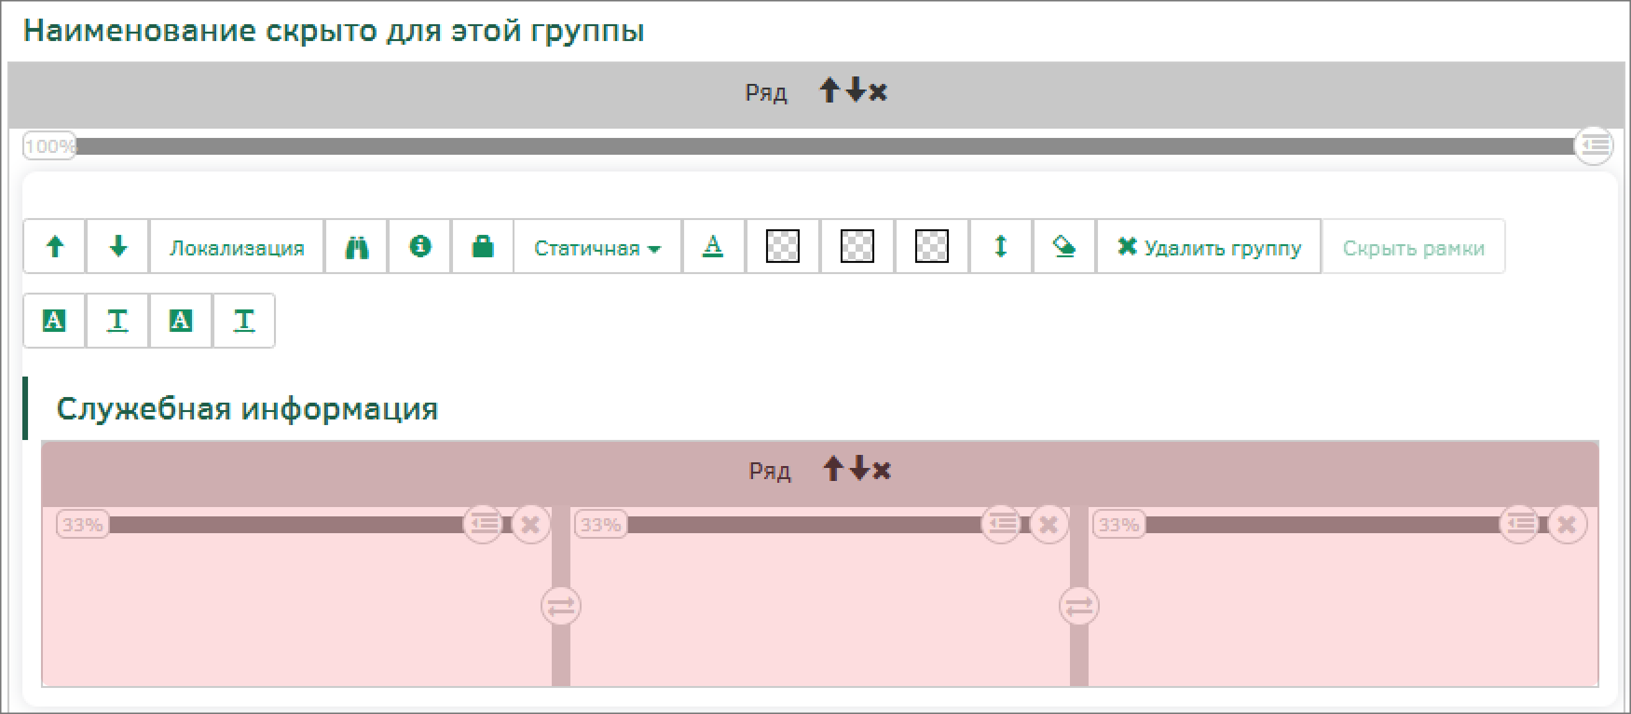1631x714 pixels.
Task: Click the underlined A text color icon
Action: 713,247
